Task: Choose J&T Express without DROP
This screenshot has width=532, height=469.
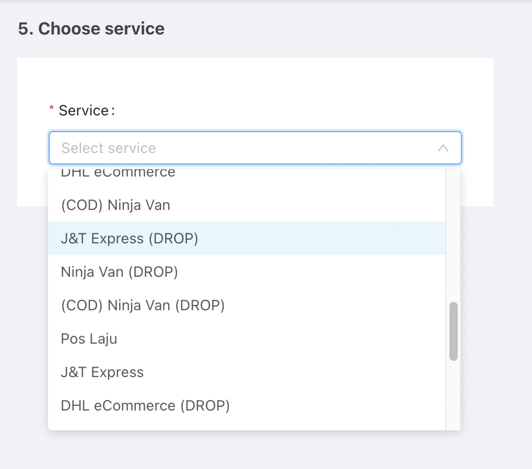Action: (247, 372)
